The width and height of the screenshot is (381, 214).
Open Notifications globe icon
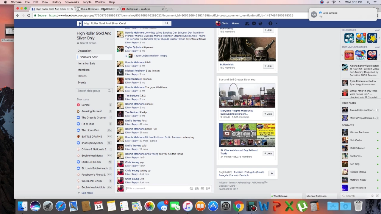tap(260, 23)
